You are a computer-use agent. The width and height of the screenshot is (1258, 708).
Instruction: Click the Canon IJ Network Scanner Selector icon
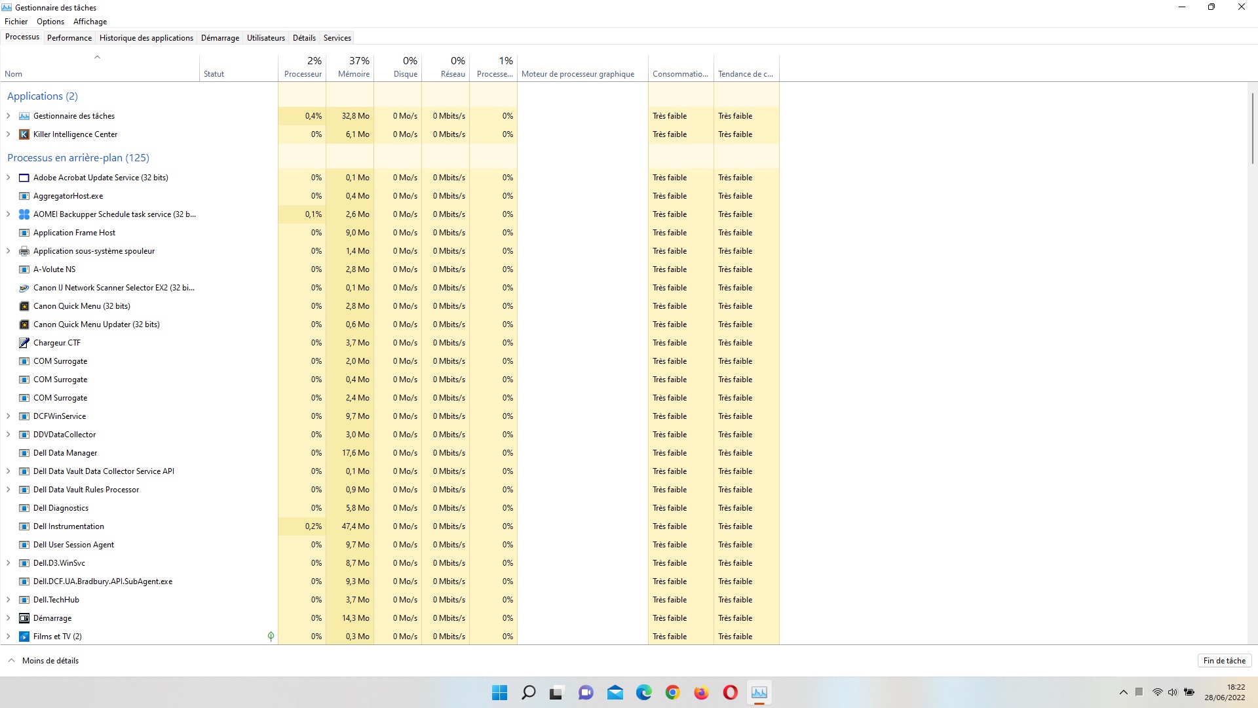coord(24,288)
